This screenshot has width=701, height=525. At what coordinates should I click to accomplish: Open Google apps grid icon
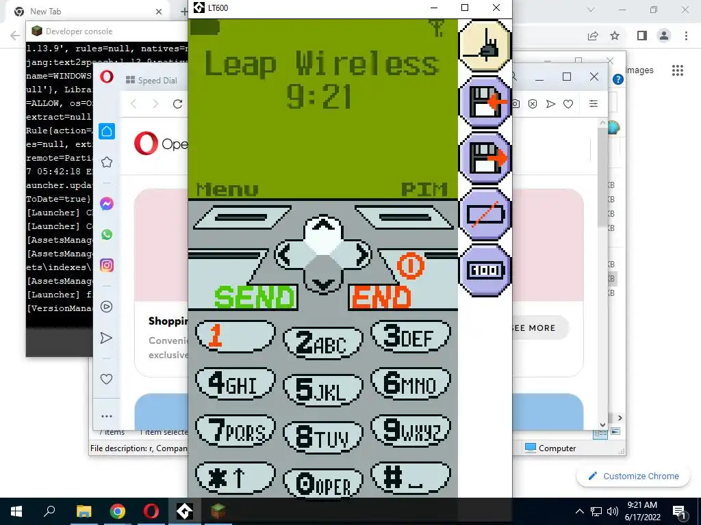click(678, 70)
